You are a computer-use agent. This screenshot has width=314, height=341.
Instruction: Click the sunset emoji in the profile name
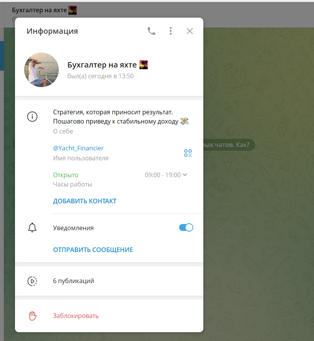[x=143, y=64]
